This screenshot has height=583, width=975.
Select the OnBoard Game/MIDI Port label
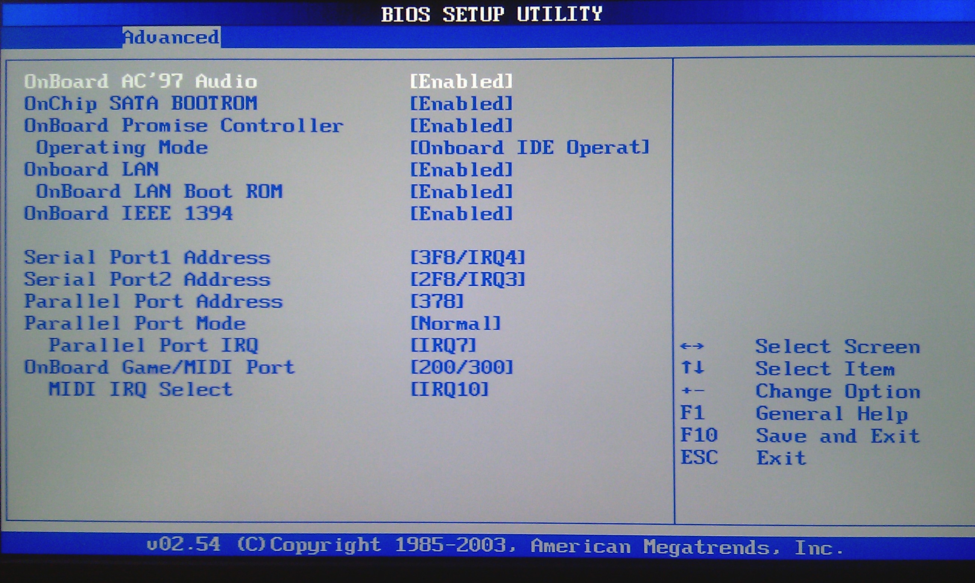[159, 368]
